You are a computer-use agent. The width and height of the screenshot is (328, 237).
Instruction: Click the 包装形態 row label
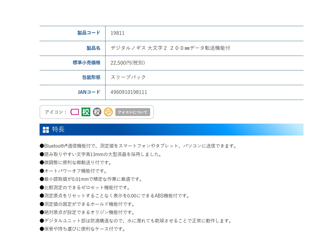click(91, 77)
